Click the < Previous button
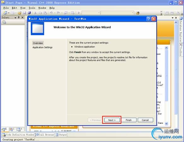This screenshot has height=142, width=184. pyautogui.click(x=95, y=120)
